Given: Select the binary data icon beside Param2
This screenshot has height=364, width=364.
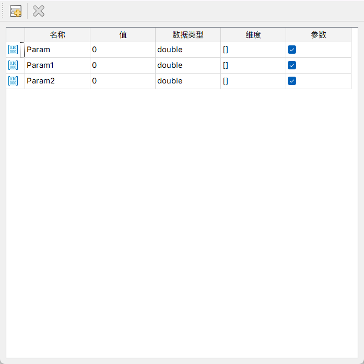Looking at the screenshot, I should 13,81.
